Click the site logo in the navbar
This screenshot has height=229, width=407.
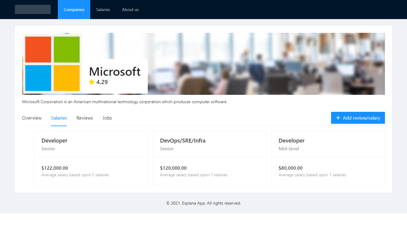coord(33,9)
